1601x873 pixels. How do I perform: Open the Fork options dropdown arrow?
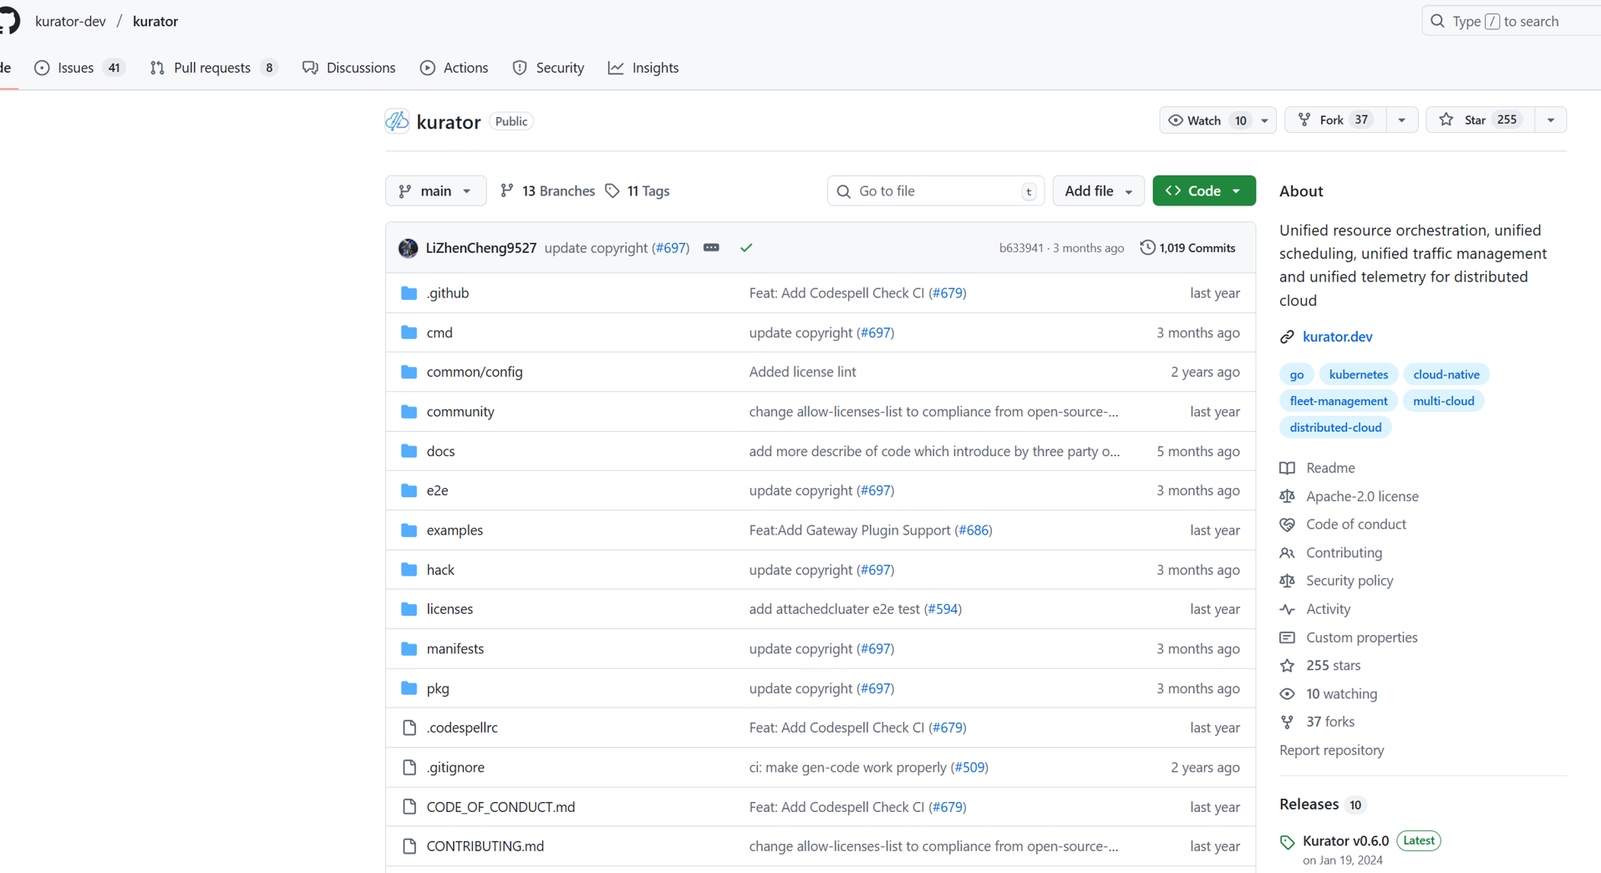(x=1402, y=120)
